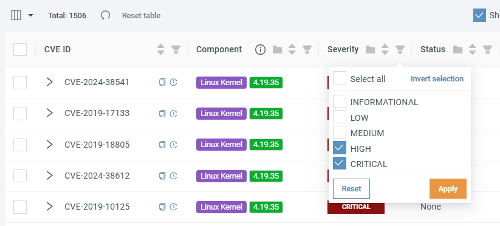Group by Component folder icon
Viewport: 500px width, 226px height.
[x=278, y=49]
